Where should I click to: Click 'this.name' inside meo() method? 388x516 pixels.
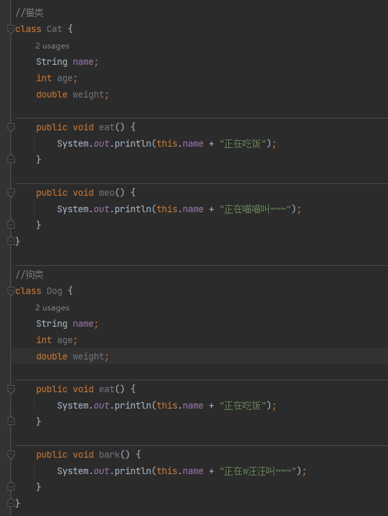click(180, 210)
